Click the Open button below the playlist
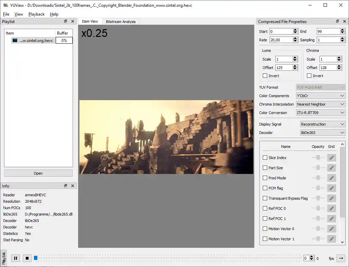 point(38,173)
